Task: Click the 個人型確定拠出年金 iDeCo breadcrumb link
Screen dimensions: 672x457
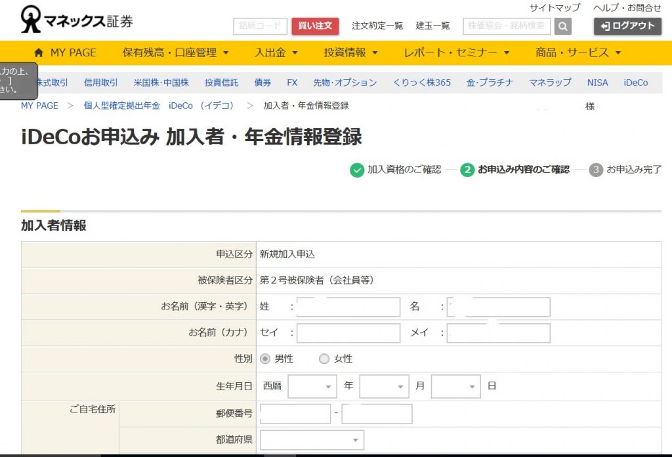Action: 158,106
